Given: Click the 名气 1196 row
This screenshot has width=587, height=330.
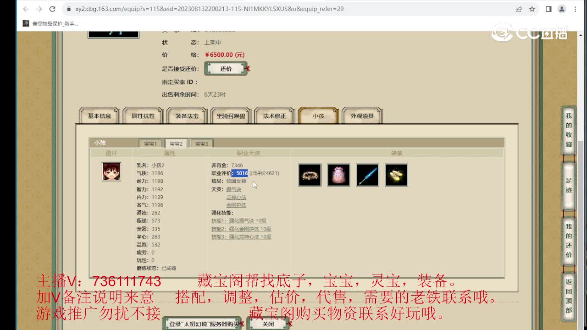Looking at the screenshot, I should [x=150, y=205].
